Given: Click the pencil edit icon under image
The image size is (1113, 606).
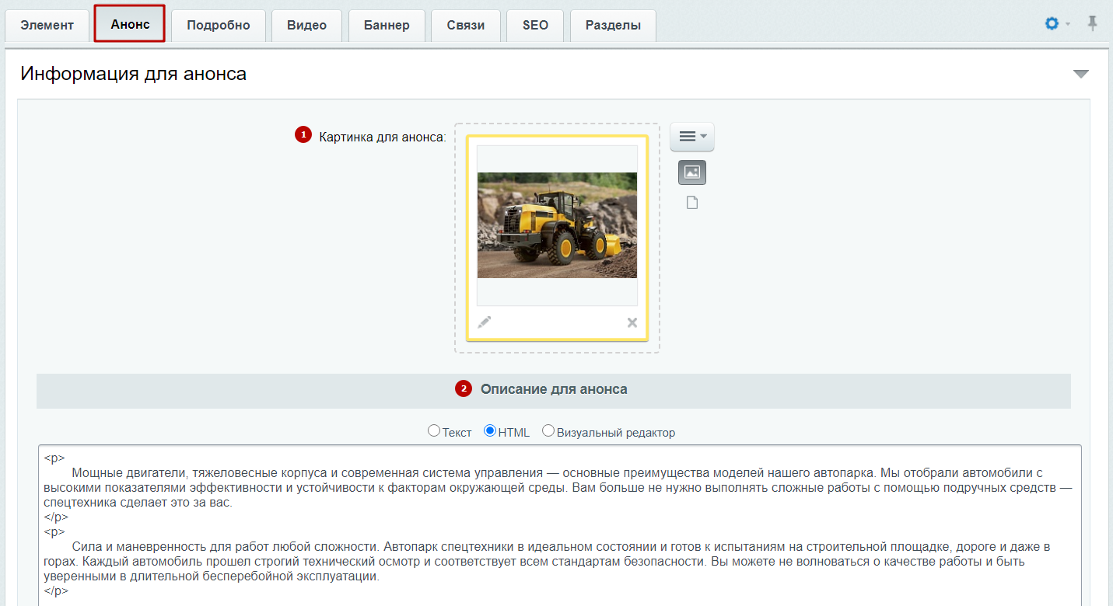Looking at the screenshot, I should pyautogui.click(x=485, y=322).
